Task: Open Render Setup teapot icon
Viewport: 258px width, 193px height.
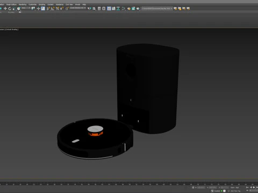Action: click(x=129, y=9)
